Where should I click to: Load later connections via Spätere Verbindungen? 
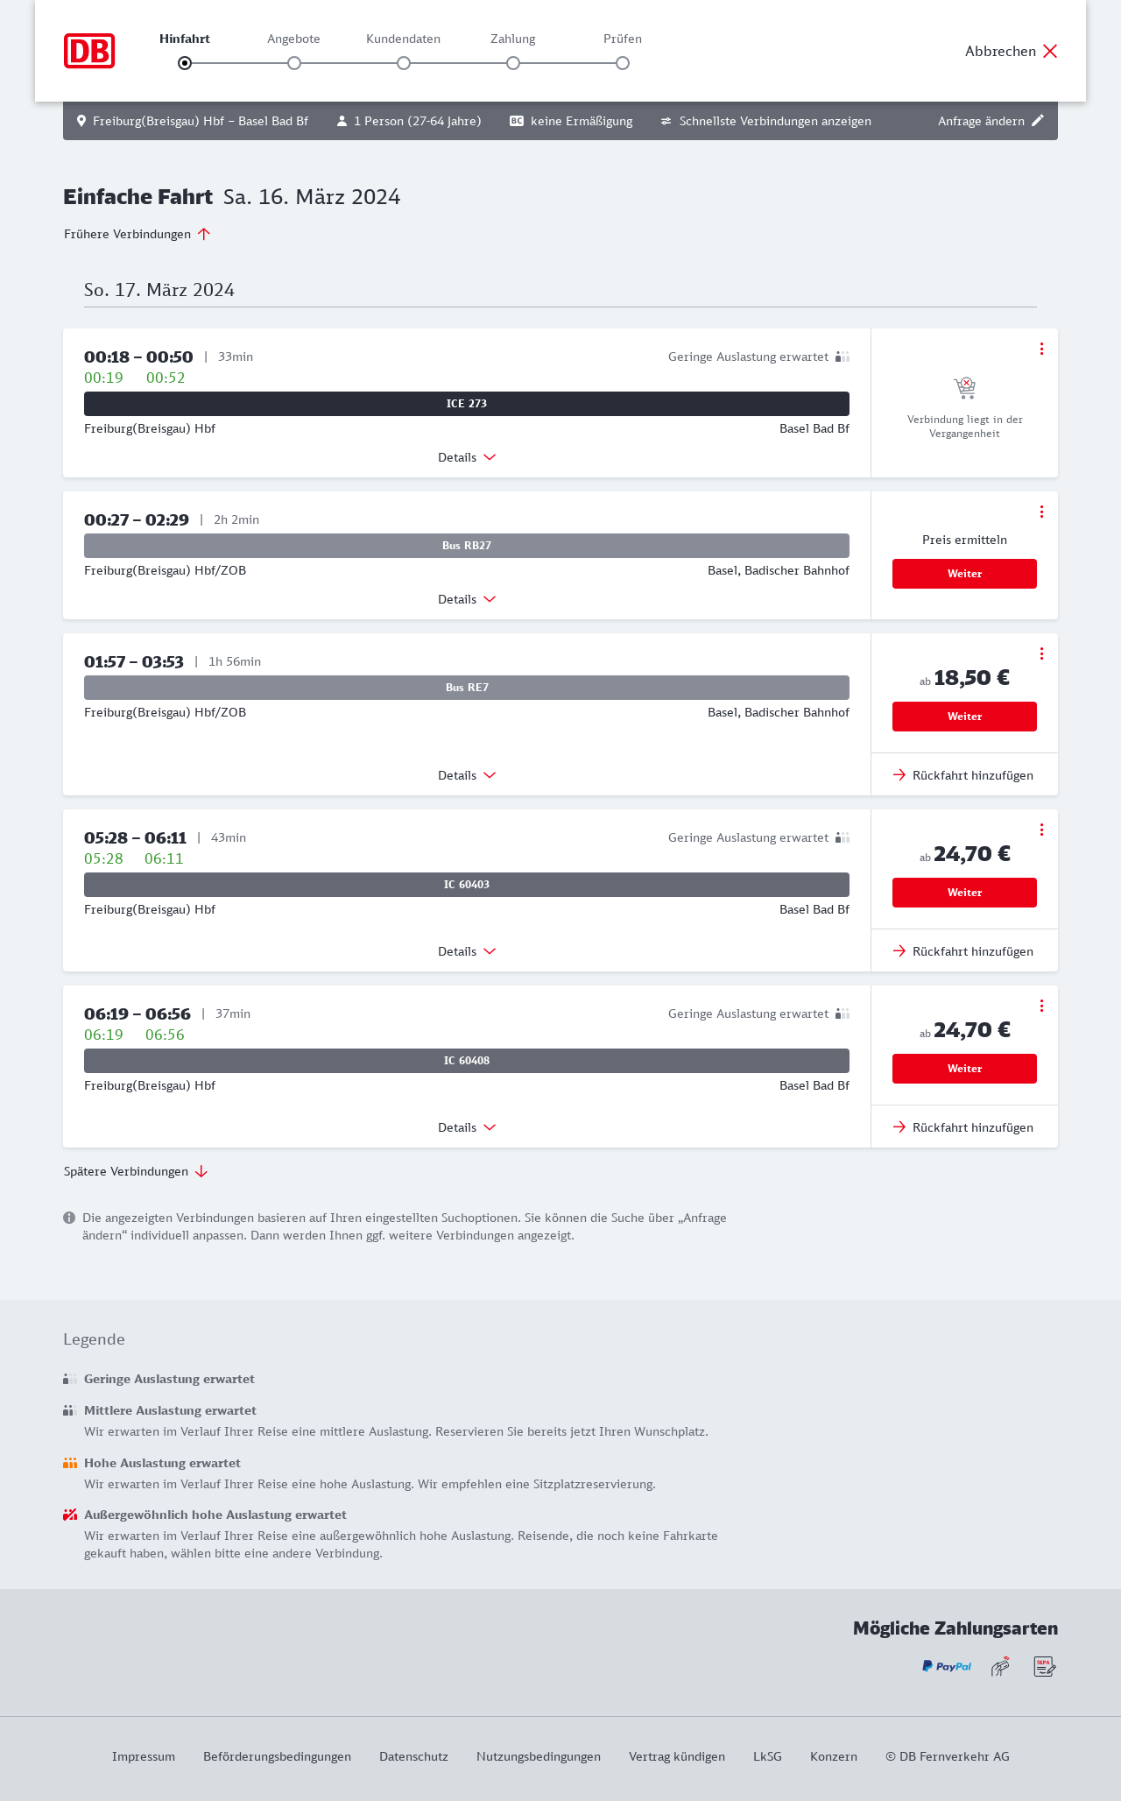pyautogui.click(x=136, y=1171)
